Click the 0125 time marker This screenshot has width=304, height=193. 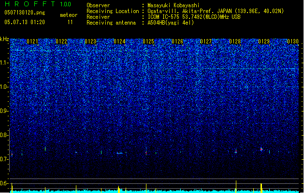[148, 41]
